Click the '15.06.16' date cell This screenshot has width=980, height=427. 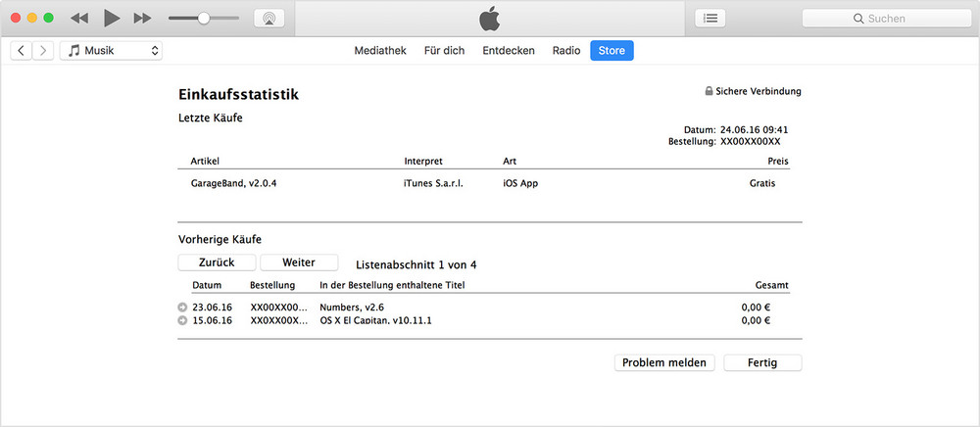[213, 320]
